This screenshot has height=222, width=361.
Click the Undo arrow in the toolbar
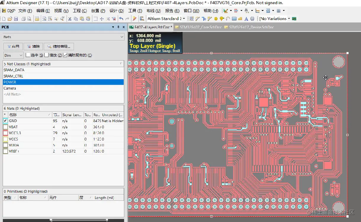pyautogui.click(x=121, y=19)
